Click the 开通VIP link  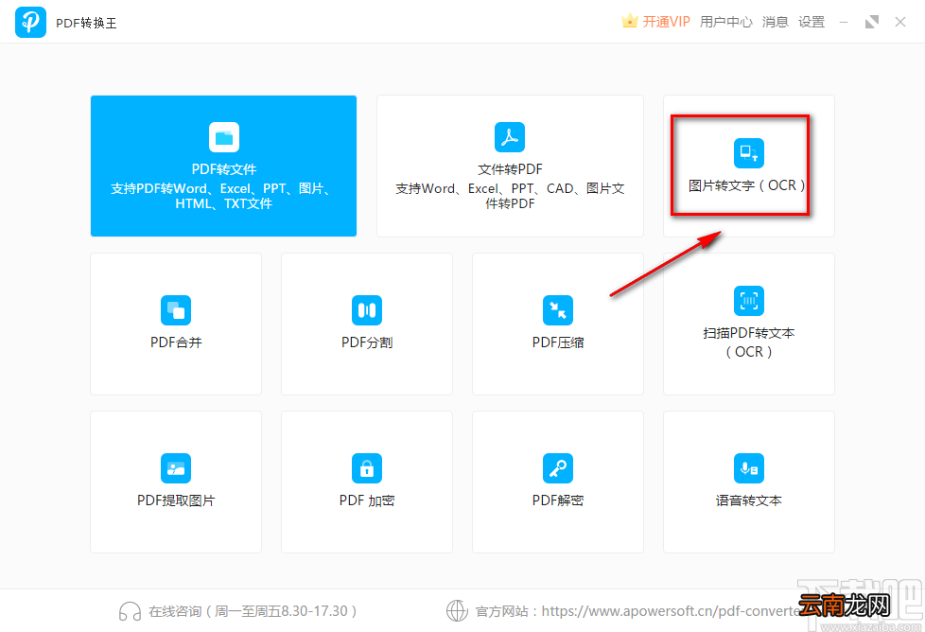(x=666, y=22)
